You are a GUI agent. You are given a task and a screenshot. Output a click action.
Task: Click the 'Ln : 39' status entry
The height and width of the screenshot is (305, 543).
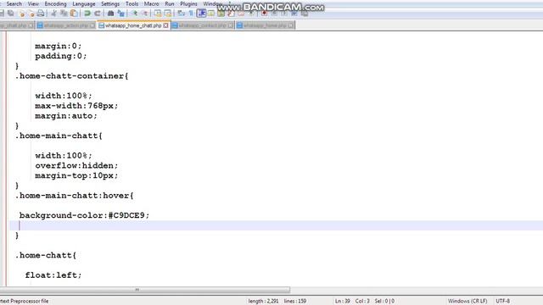343,302
